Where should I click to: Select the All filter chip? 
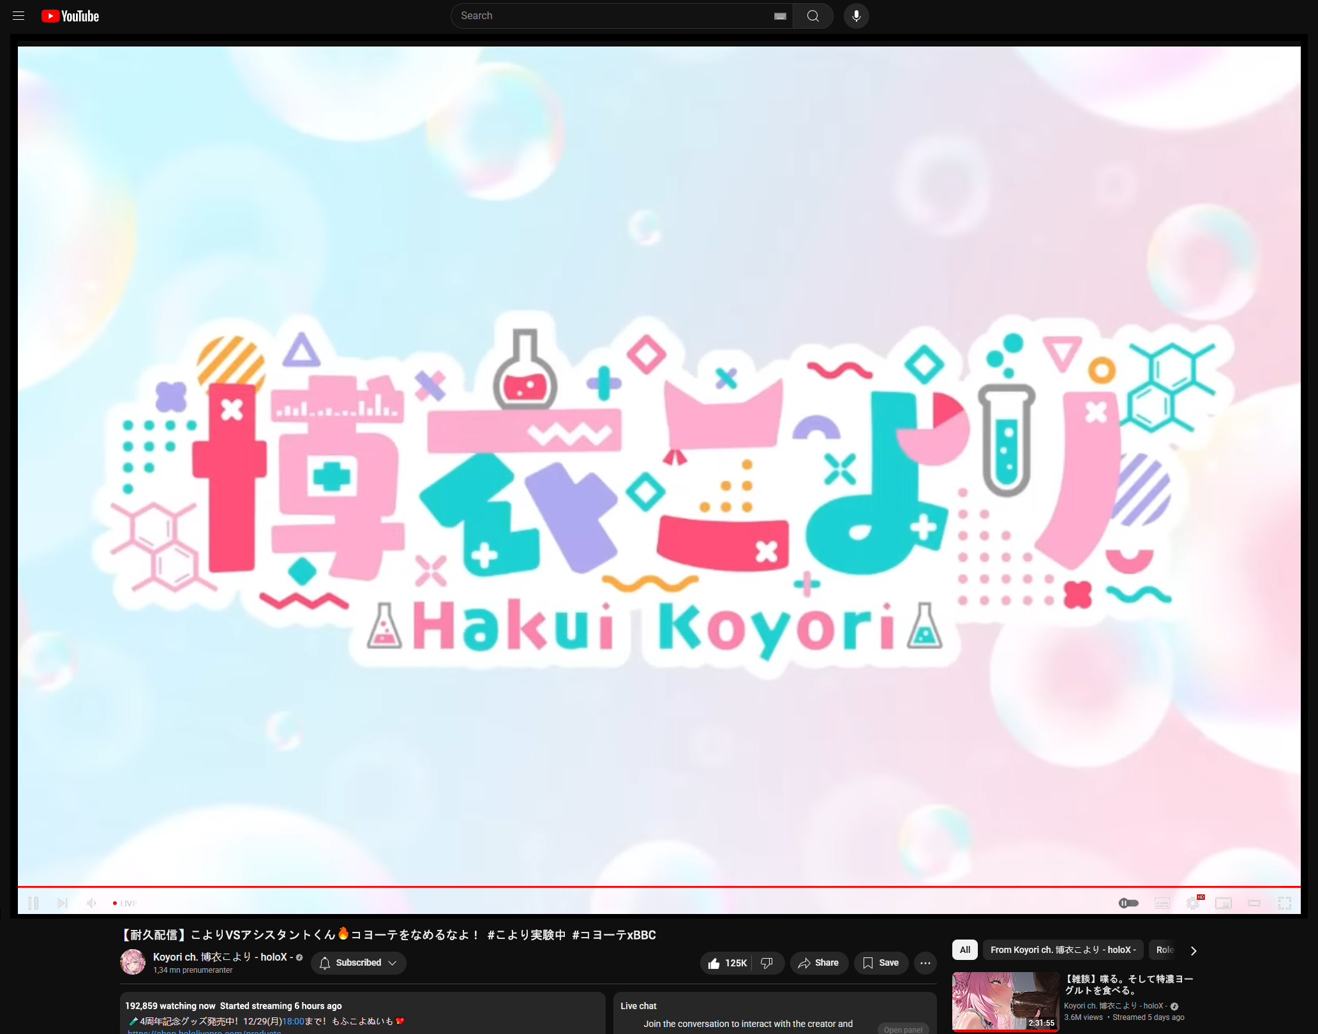[x=965, y=950]
